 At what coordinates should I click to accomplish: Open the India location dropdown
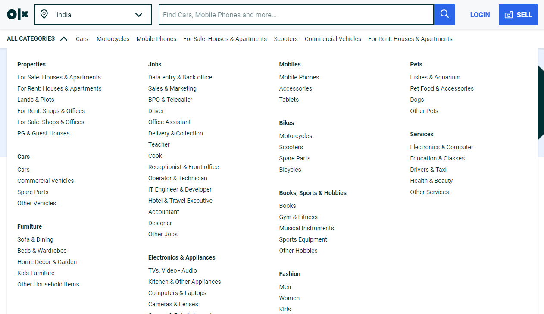[93, 14]
